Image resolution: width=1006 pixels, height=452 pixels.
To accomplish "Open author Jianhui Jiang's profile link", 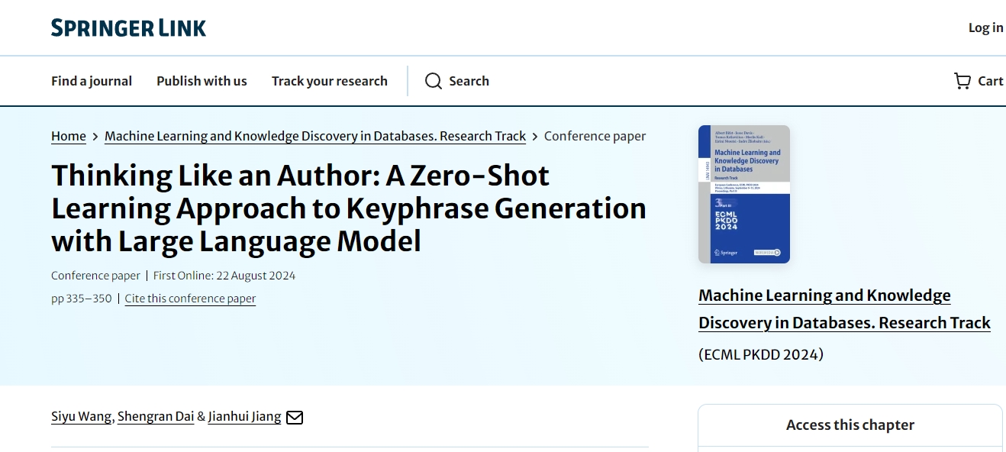I will pyautogui.click(x=244, y=417).
